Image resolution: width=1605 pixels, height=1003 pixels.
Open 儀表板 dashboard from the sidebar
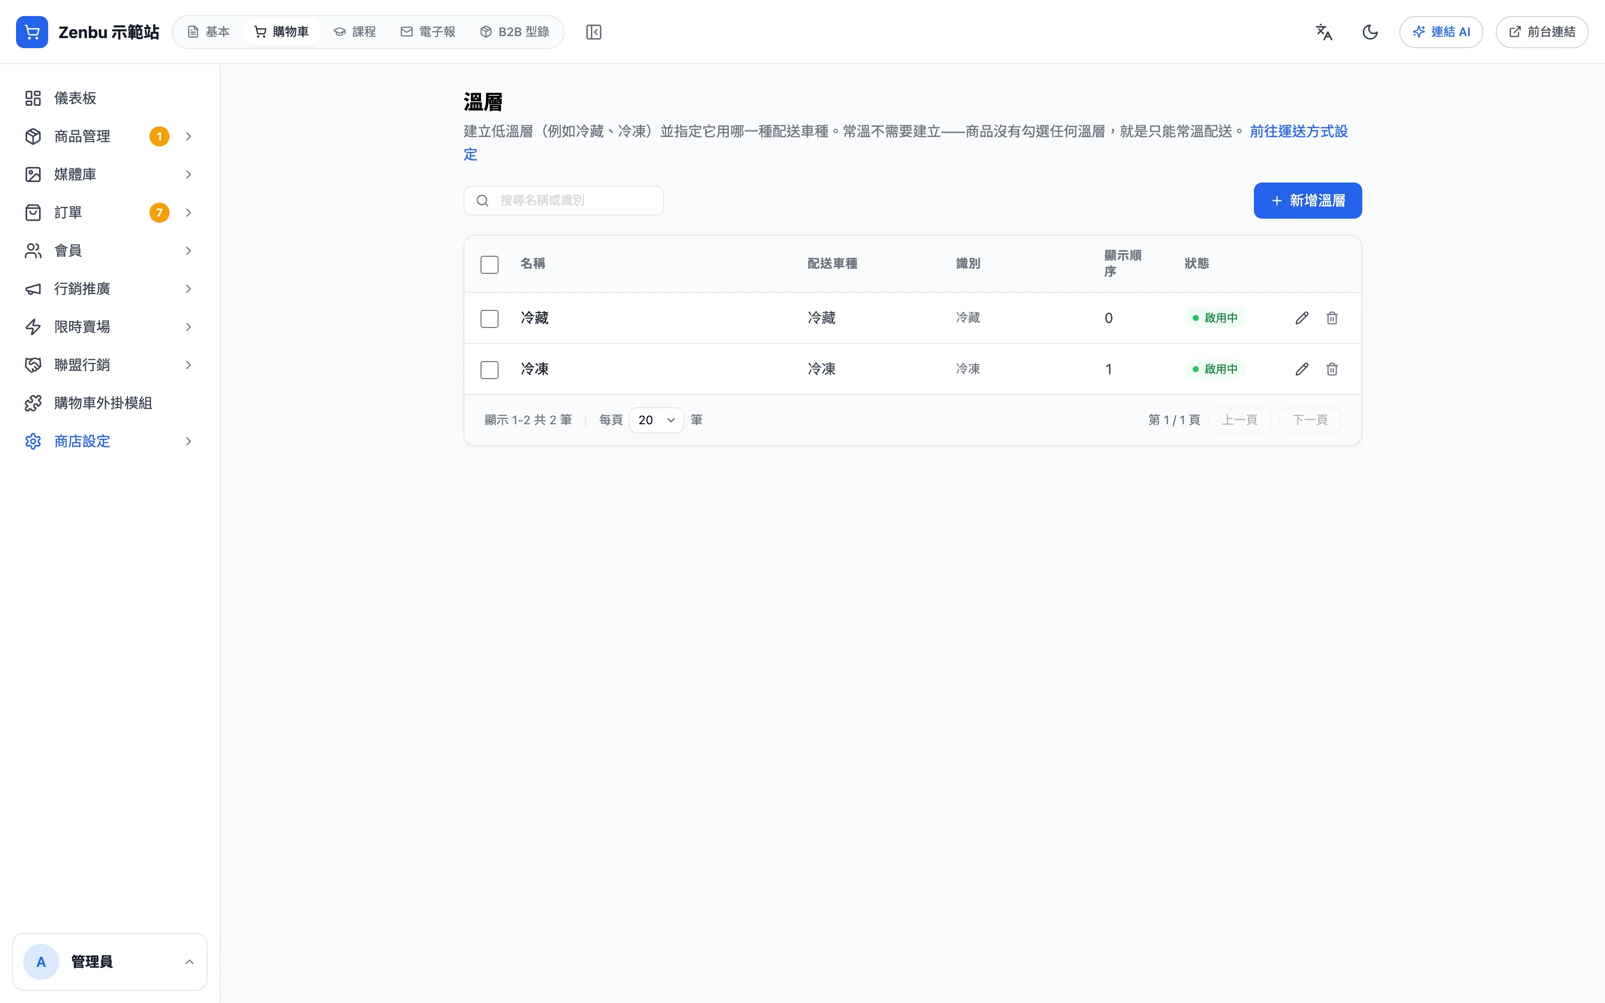(x=109, y=98)
